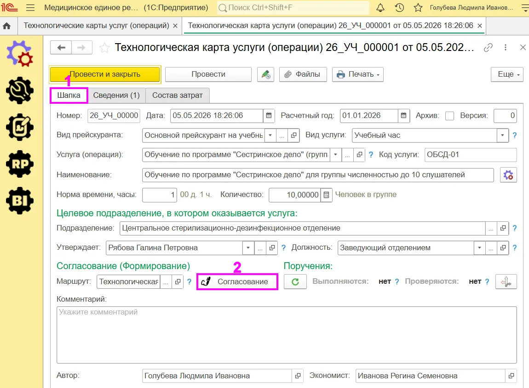Click into the Номер field

114,116
